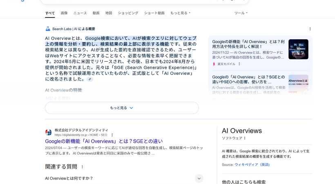Open three-dot menu beside digitalidentity.co.jp URL
335x184 pixels.
tap(112, 135)
